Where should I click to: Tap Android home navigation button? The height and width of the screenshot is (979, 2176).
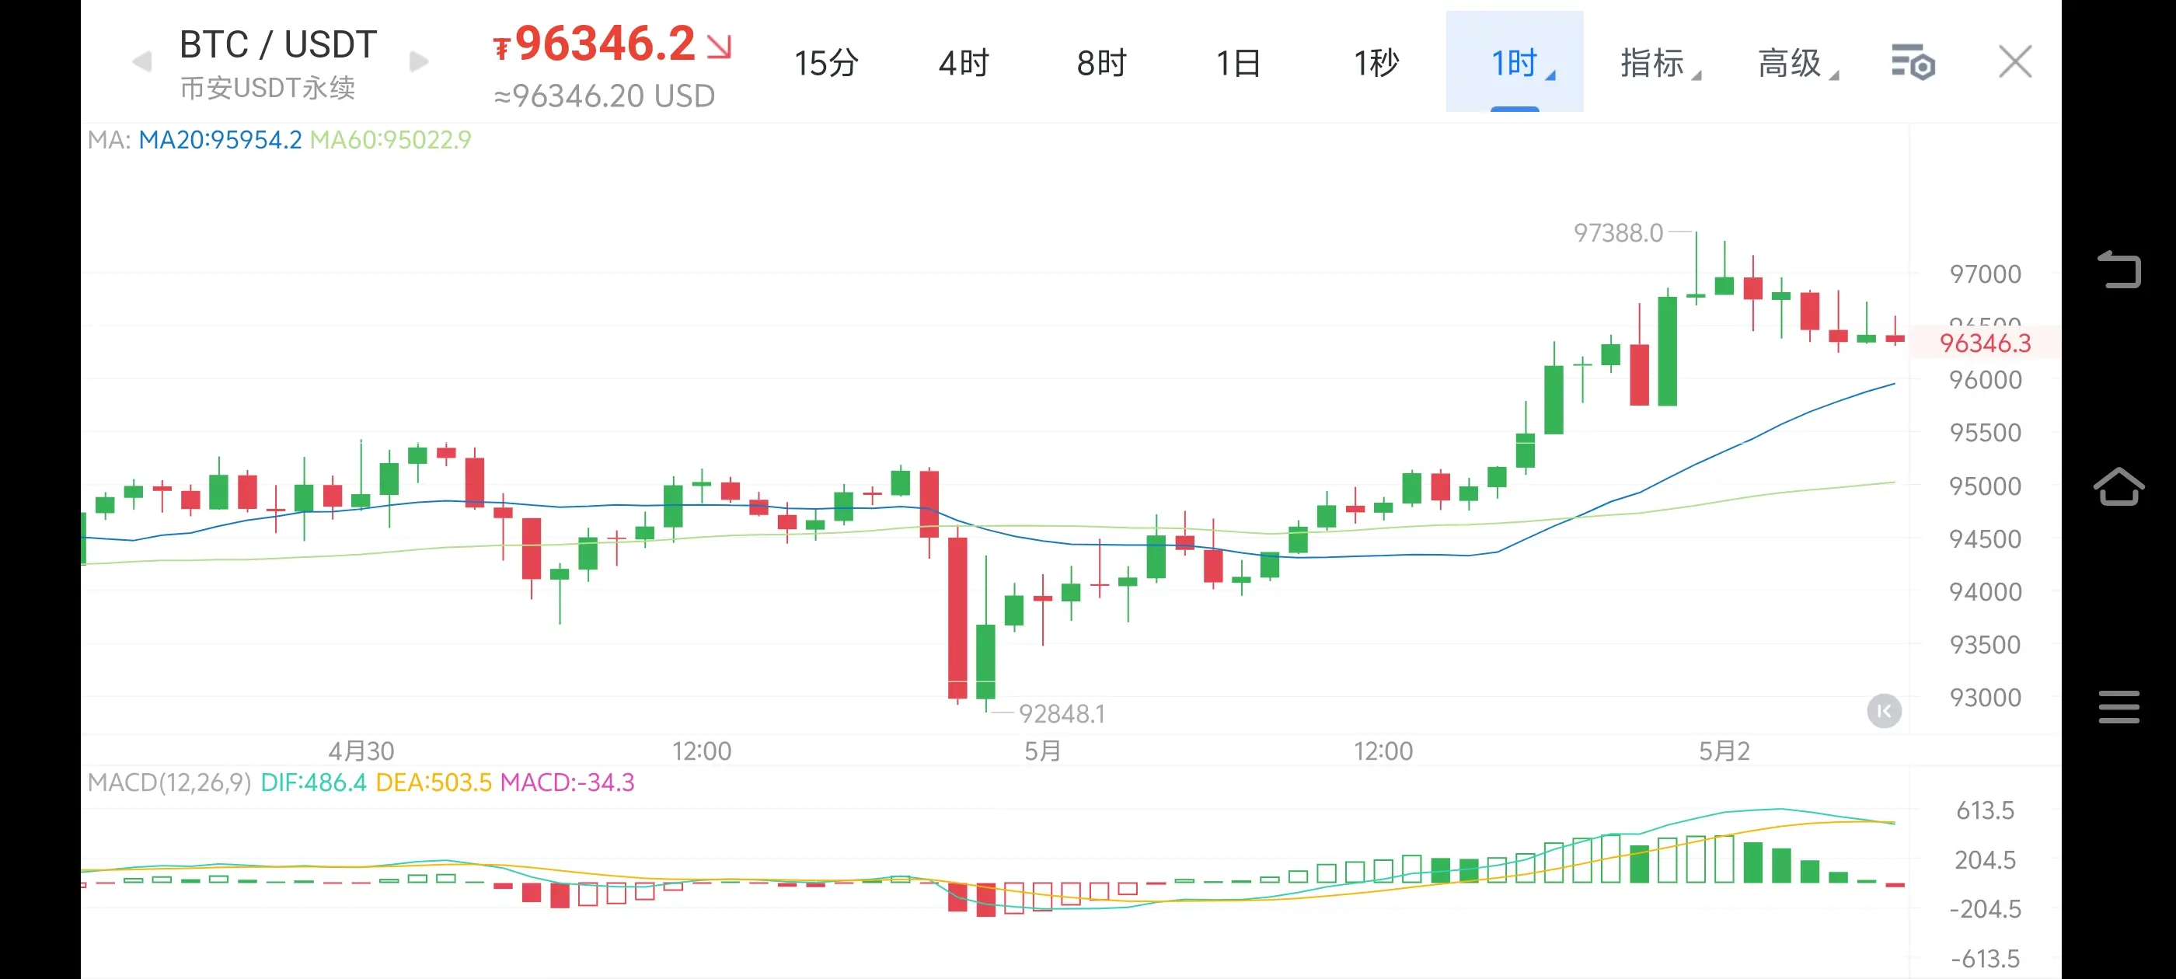coord(2118,486)
